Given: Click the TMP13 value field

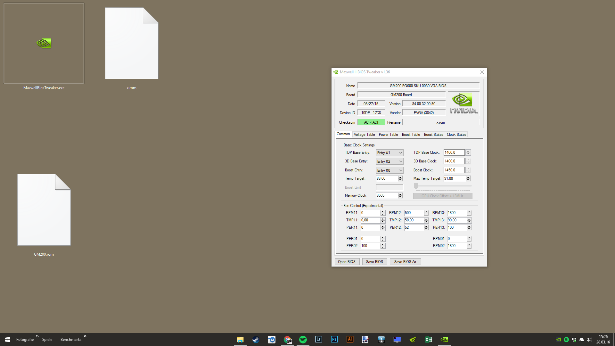Looking at the screenshot, I should pyautogui.click(x=457, y=220).
